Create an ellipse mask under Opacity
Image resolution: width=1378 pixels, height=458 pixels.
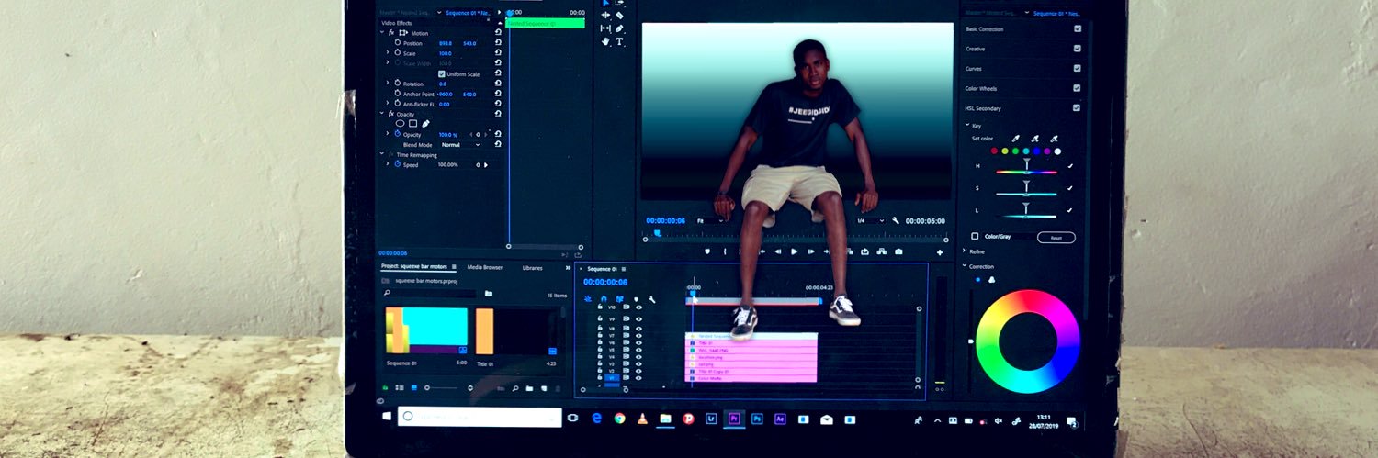pos(400,123)
